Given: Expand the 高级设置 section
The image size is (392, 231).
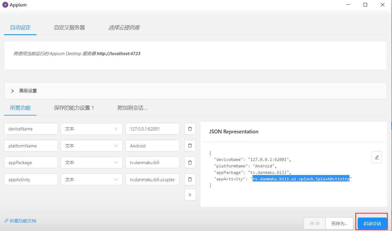Looking at the screenshot, I should coord(195,91).
